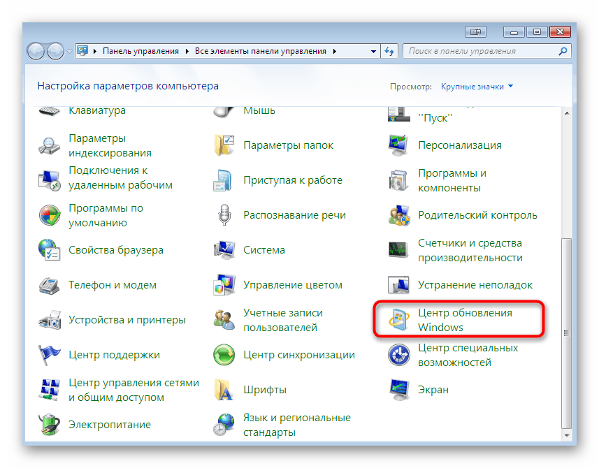Open the 'Электропитание' link text
Viewport: 599px width, 468px height.
tap(110, 425)
